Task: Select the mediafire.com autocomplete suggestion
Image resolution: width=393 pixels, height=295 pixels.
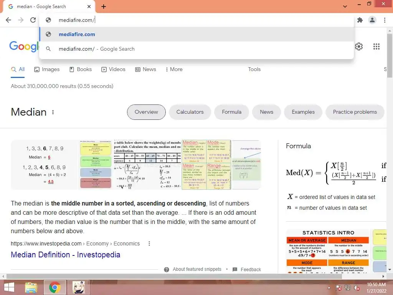Action: coord(196,34)
